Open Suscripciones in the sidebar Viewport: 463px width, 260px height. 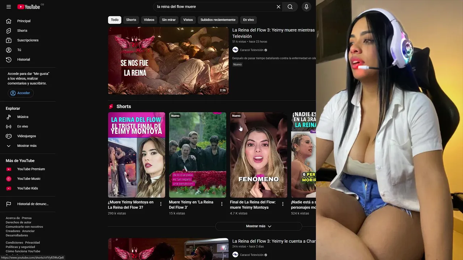tap(28, 40)
